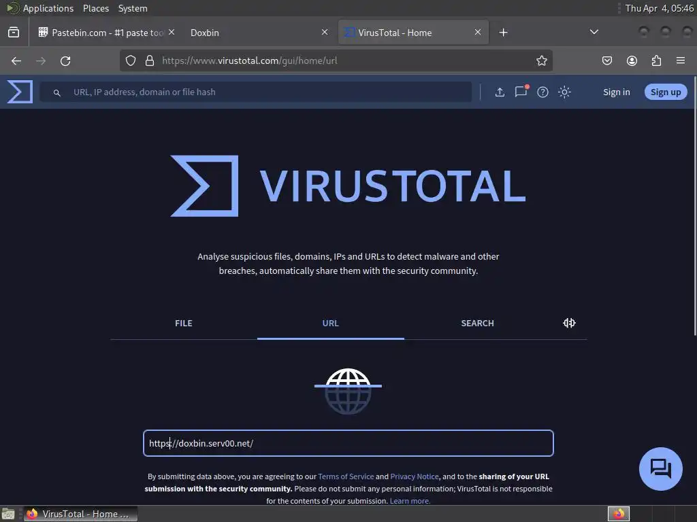Open the Firefox View icon at tab bar
The image size is (697, 522).
pyautogui.click(x=14, y=33)
